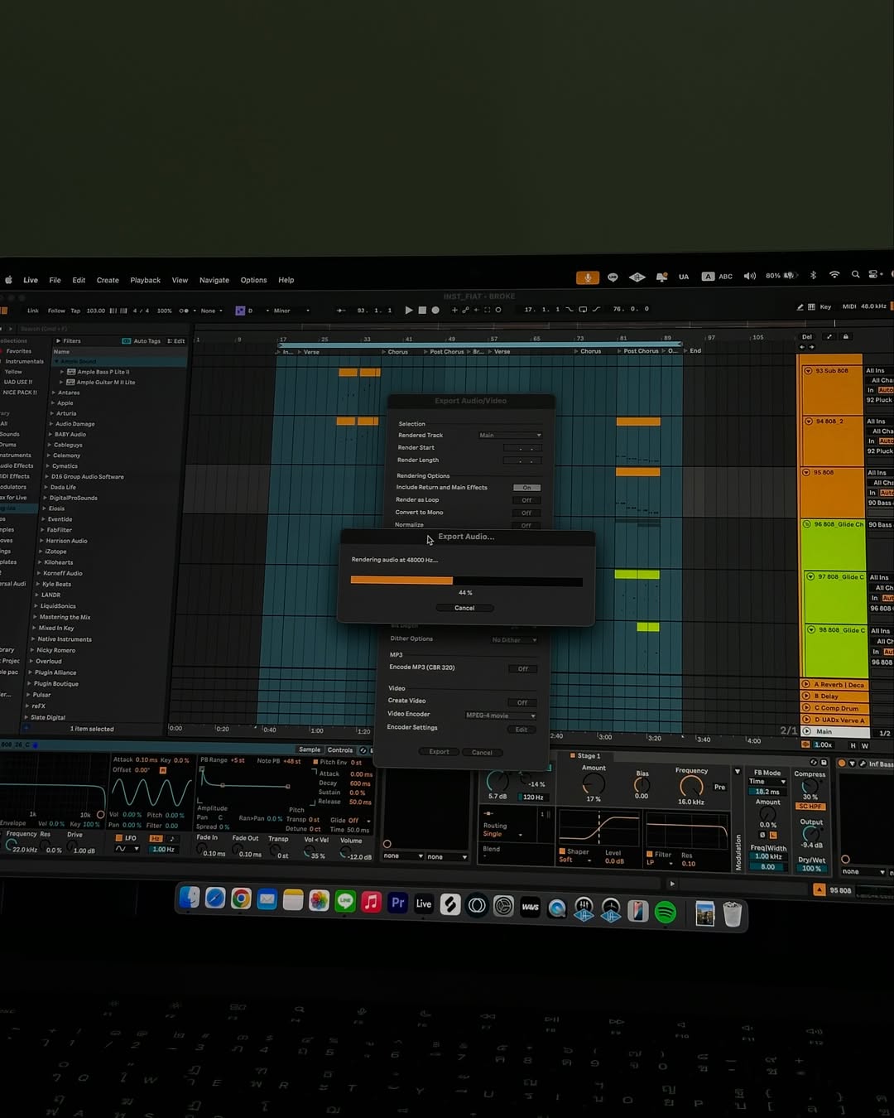Click the Record button in transport bar
The width and height of the screenshot is (894, 1118).
coord(435,310)
